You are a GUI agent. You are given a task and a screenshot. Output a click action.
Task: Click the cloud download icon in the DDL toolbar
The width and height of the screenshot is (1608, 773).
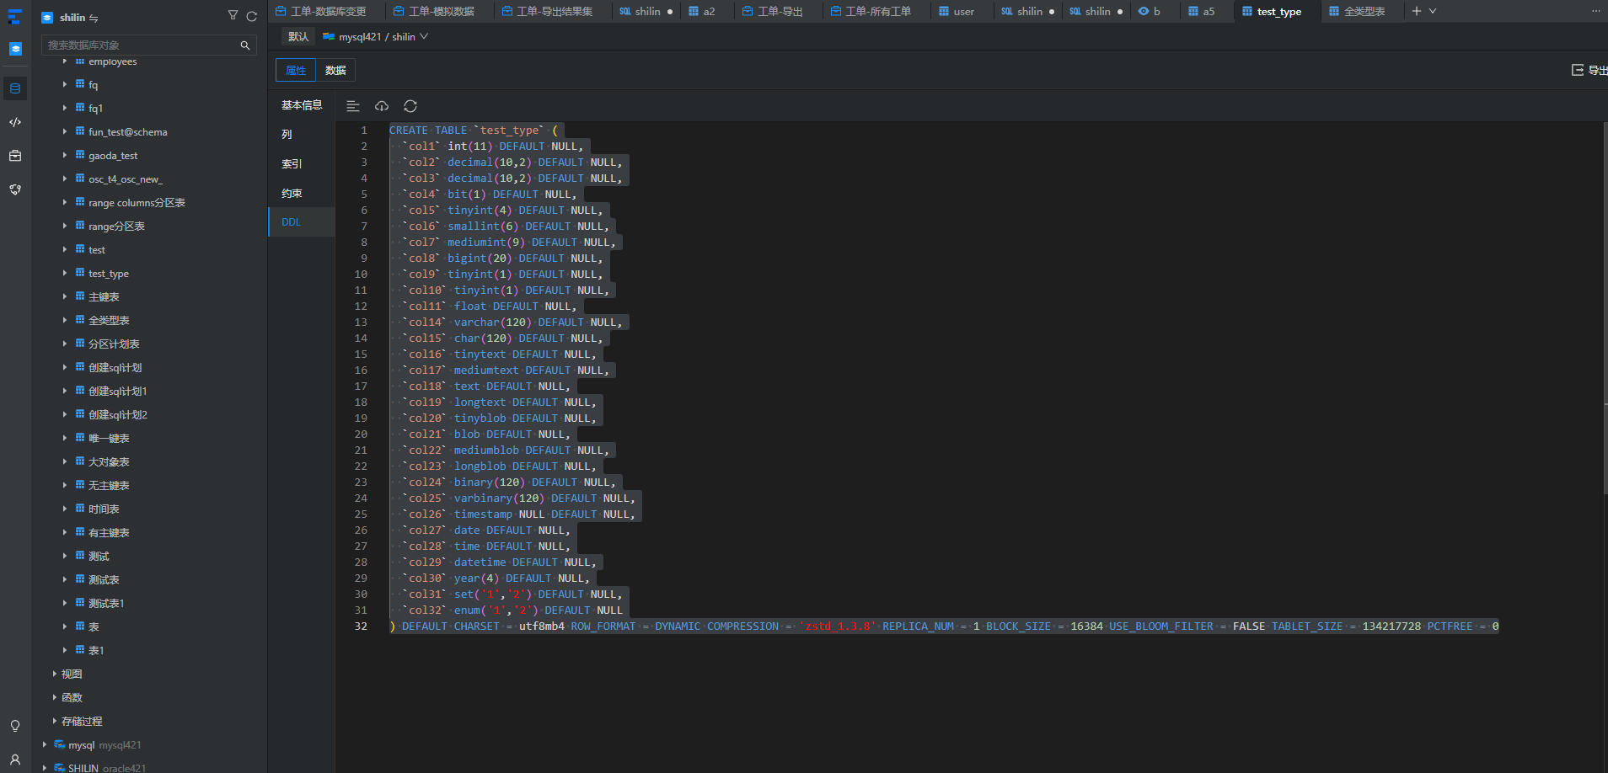click(381, 106)
